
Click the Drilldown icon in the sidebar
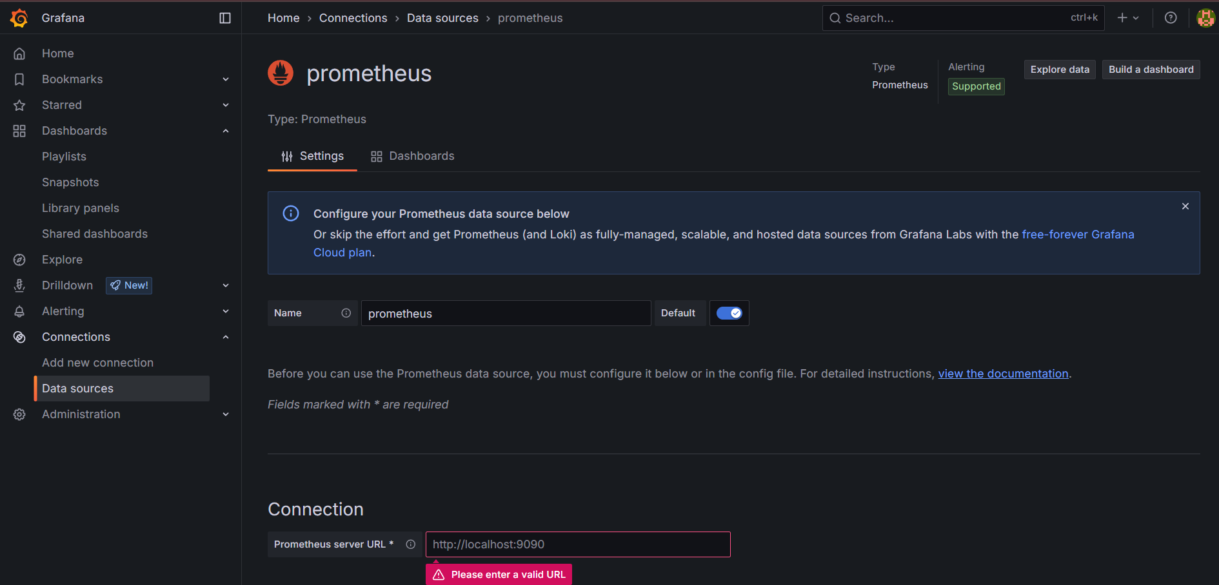point(19,285)
